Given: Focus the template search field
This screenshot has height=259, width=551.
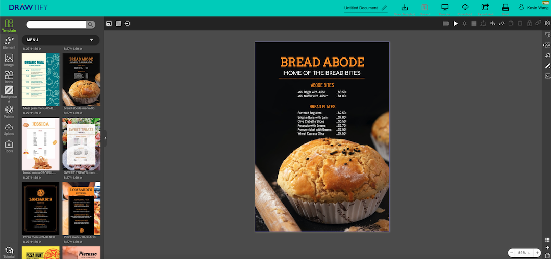Looking at the screenshot, I should pyautogui.click(x=56, y=24).
